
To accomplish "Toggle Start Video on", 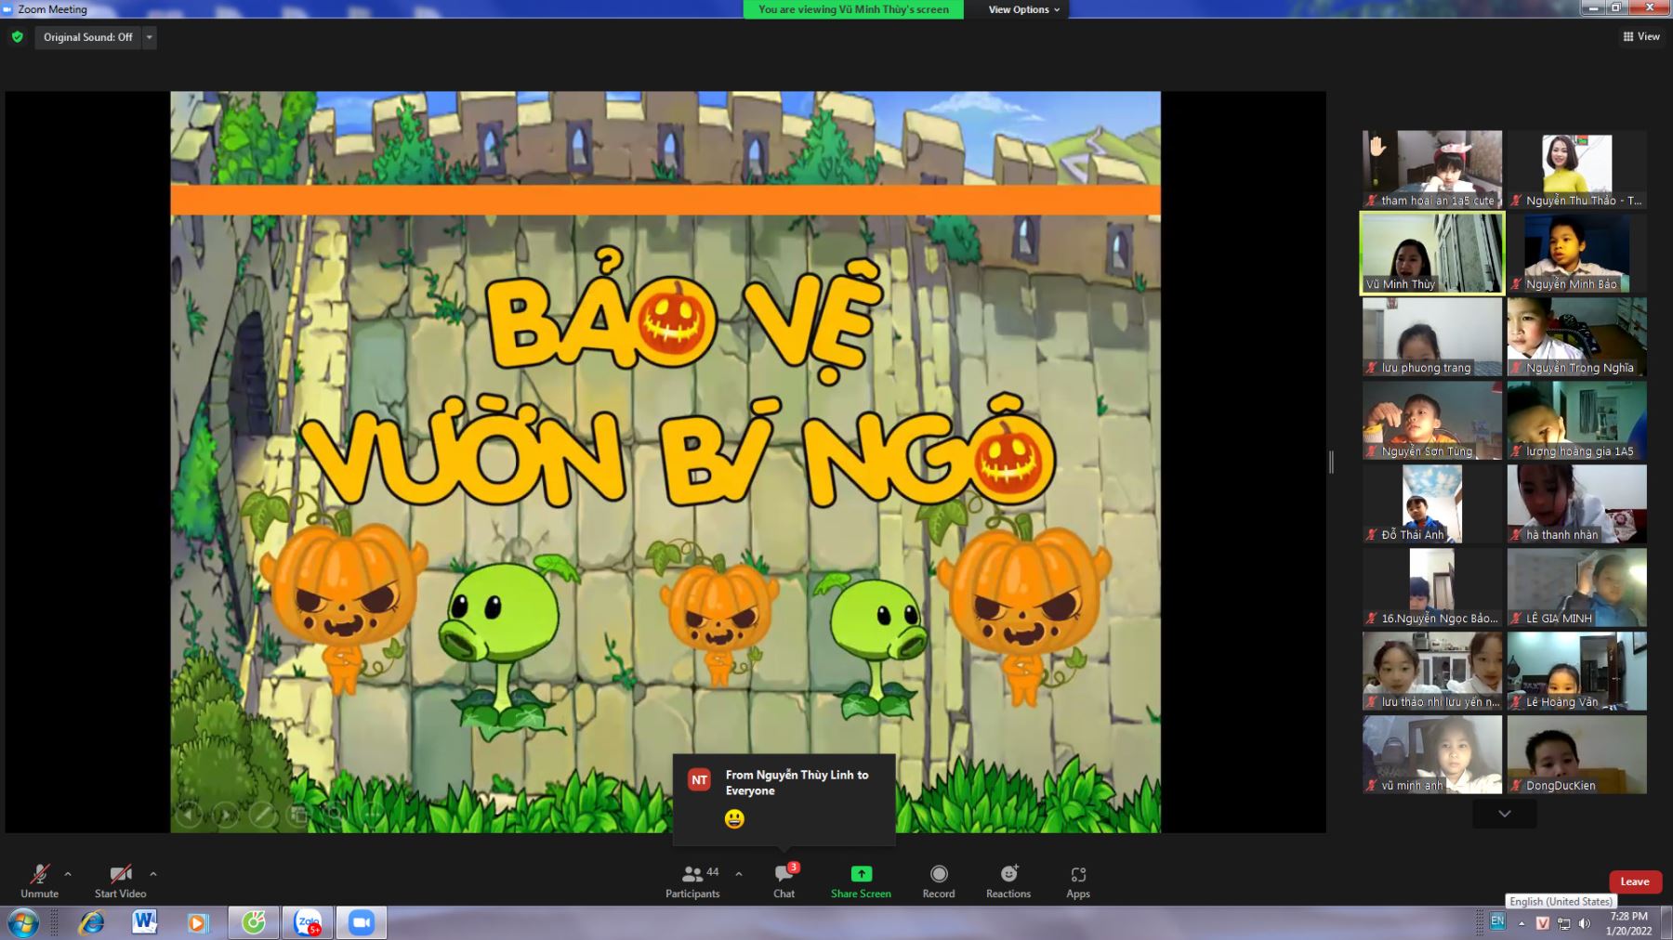I will tap(120, 881).
